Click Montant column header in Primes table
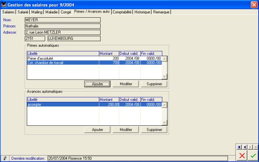 (109, 54)
